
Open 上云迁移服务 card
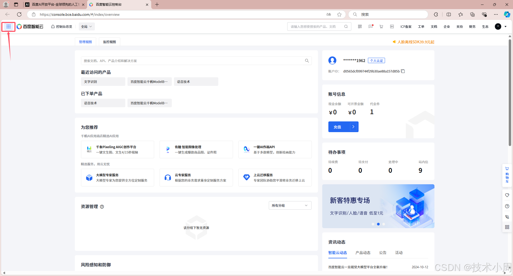pyautogui.click(x=275, y=178)
